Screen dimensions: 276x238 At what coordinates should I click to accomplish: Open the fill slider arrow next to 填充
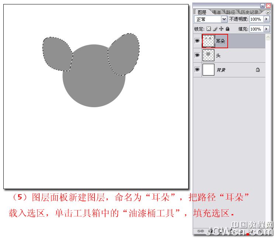(x=266, y=29)
